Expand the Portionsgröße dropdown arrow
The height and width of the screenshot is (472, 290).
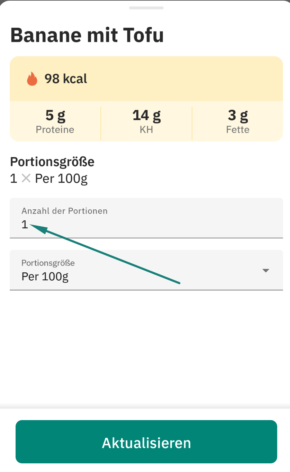click(266, 271)
